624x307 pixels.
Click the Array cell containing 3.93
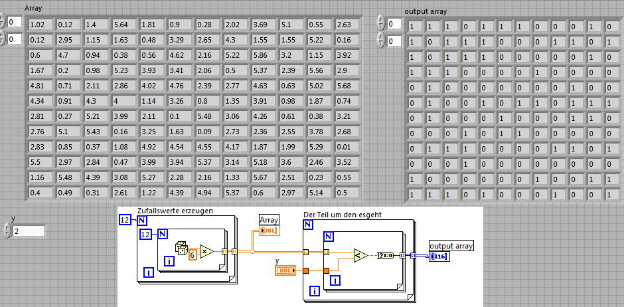[x=152, y=70]
